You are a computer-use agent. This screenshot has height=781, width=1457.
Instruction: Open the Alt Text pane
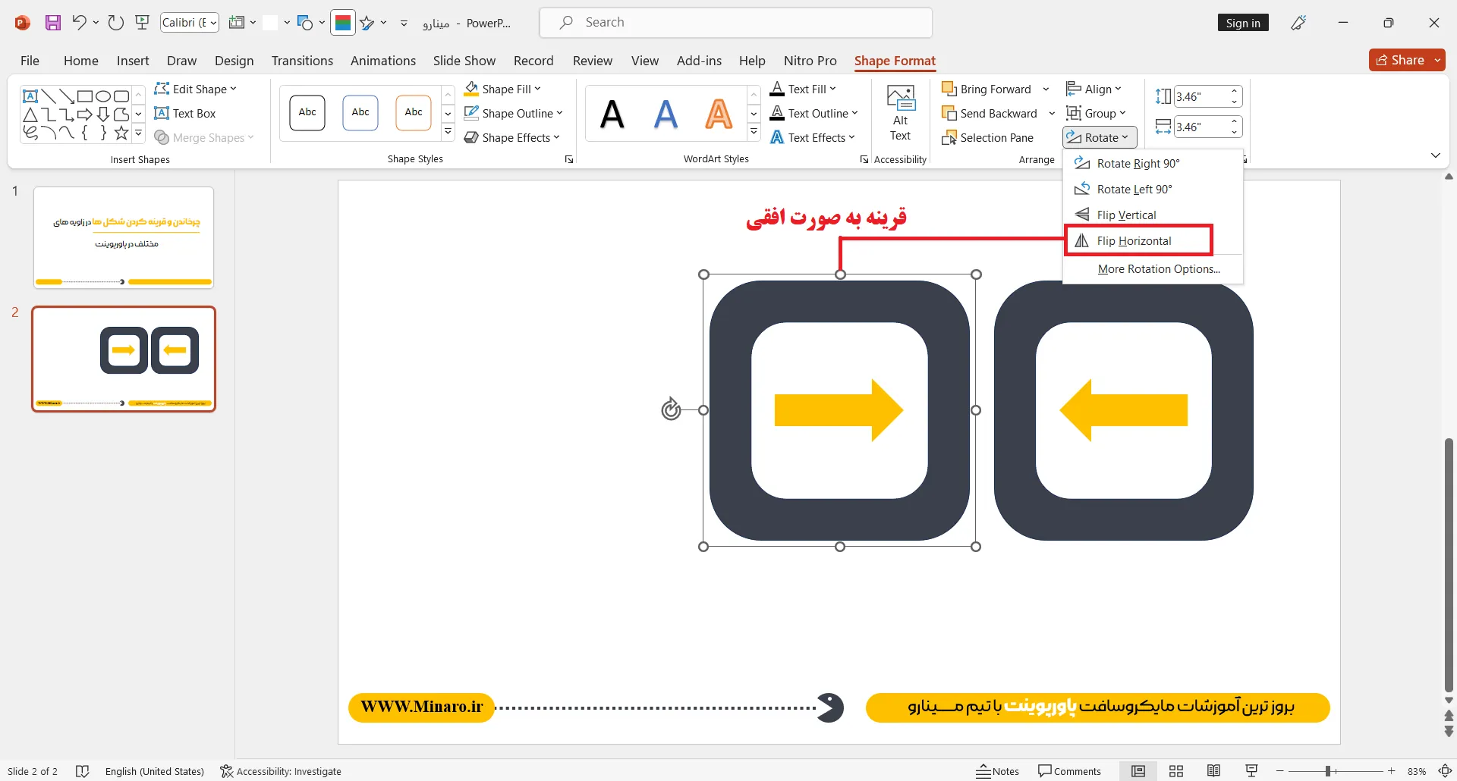[x=901, y=113]
